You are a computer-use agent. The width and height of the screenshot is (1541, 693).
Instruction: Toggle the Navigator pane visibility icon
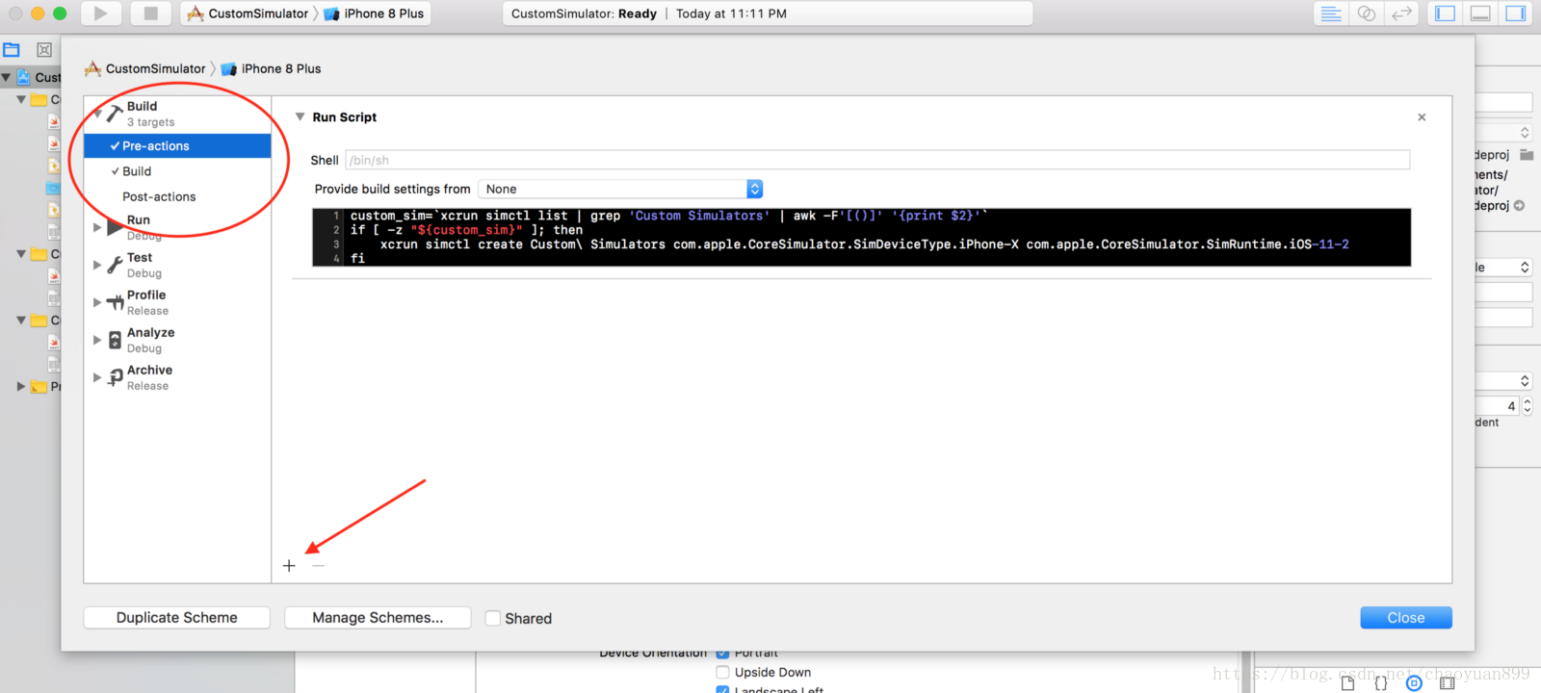coord(1445,13)
